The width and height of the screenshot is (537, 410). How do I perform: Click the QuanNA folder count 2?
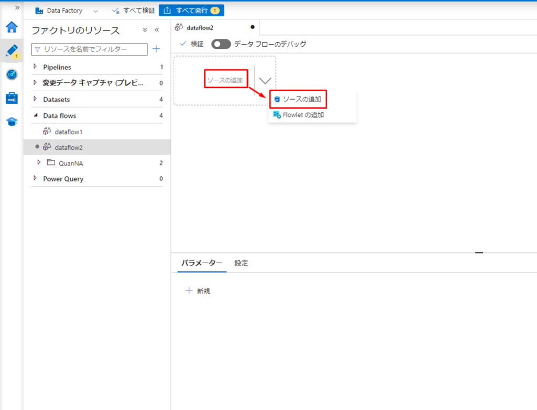pyautogui.click(x=161, y=163)
